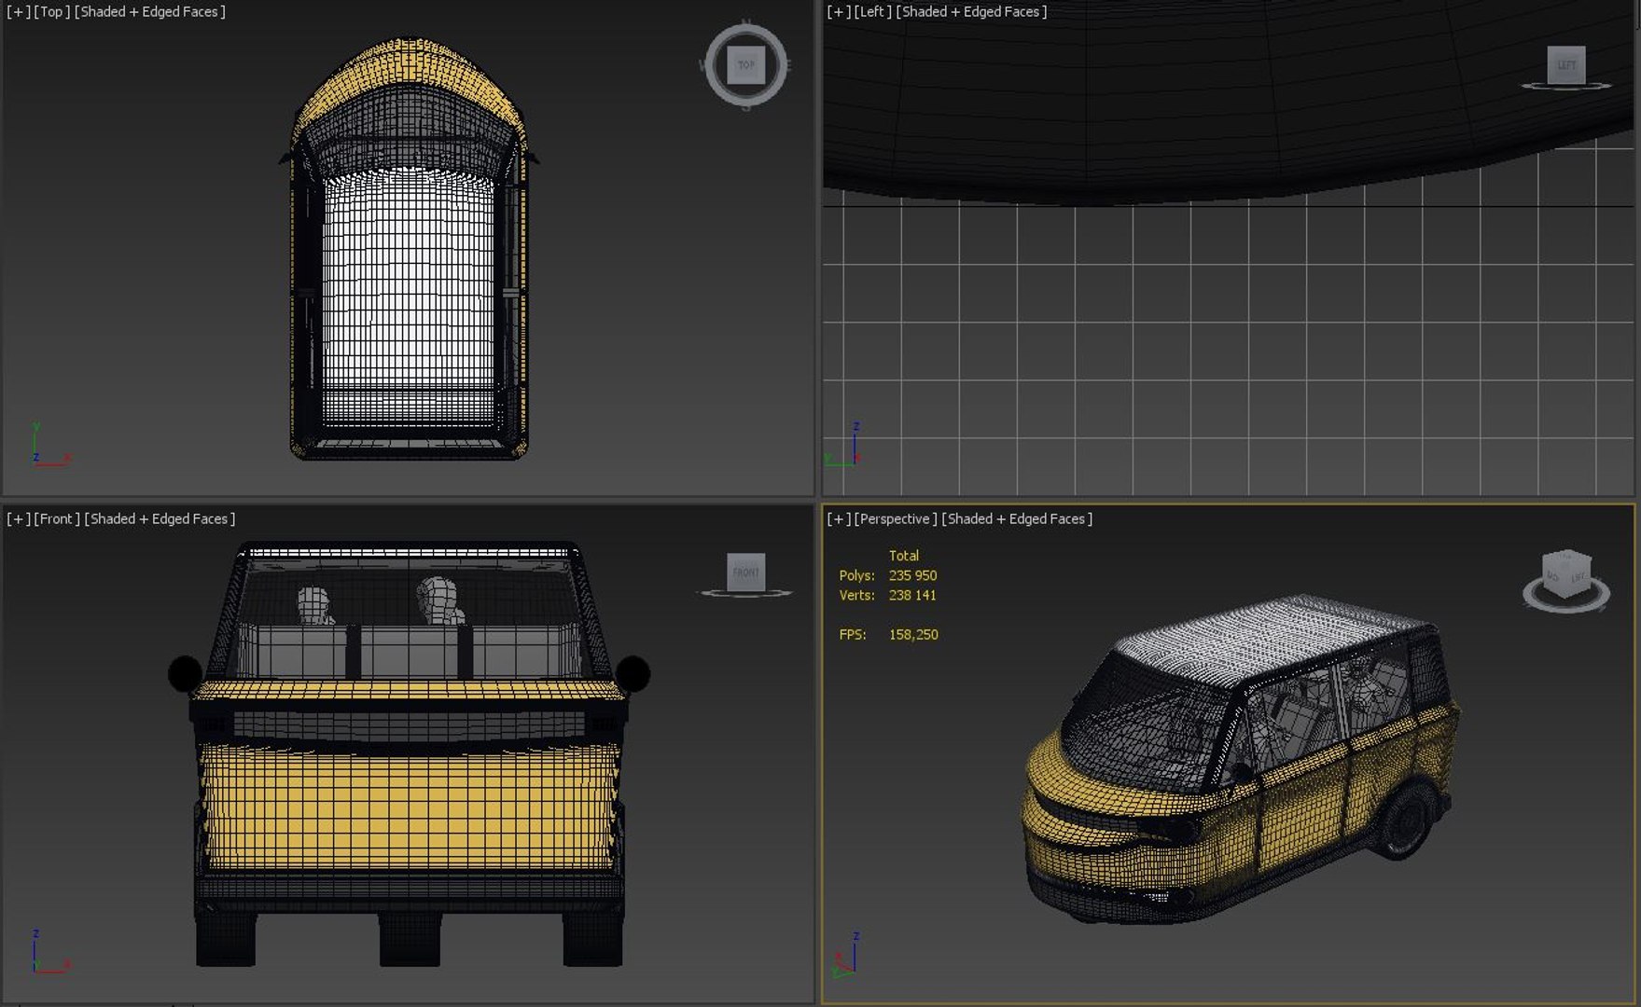Open the [+] menu in Top viewport
The image size is (1641, 1007).
(18, 12)
